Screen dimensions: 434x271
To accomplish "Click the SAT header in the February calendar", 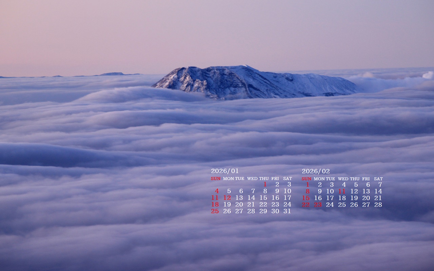I will tap(378, 179).
